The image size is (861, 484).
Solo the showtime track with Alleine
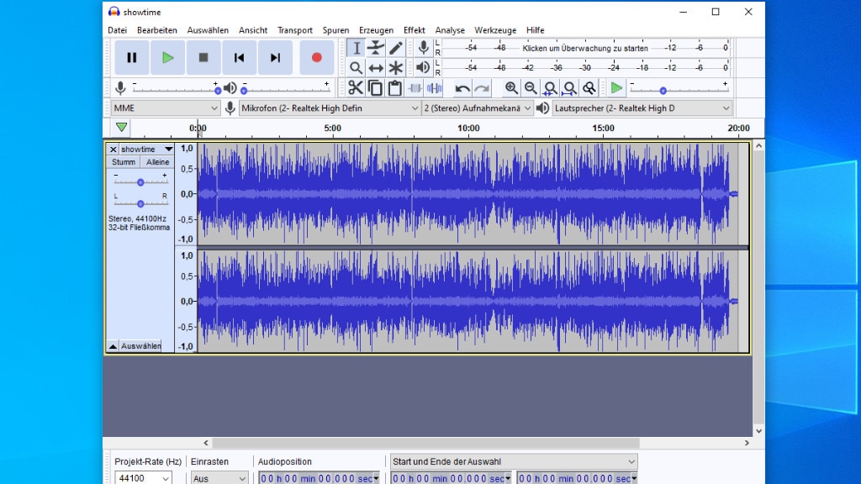pos(157,162)
